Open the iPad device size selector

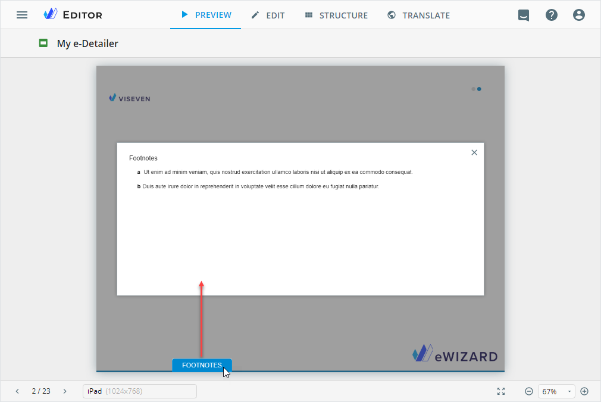tap(139, 391)
